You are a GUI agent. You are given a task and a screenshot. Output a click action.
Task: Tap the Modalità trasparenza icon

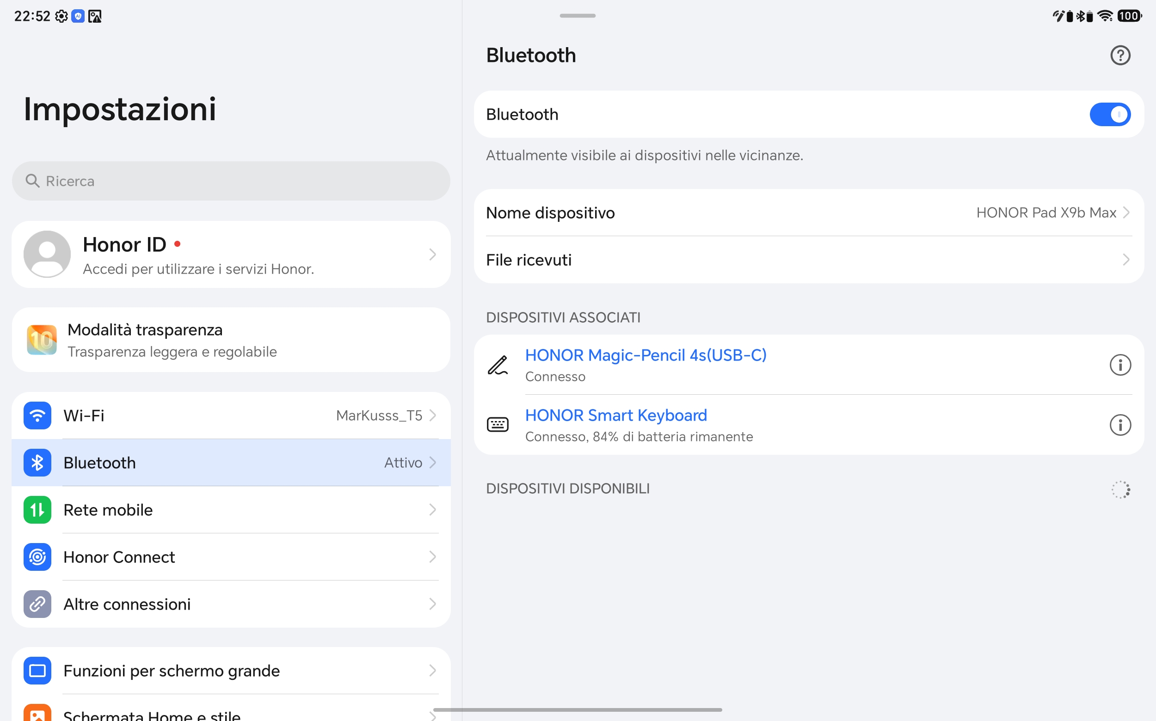(x=42, y=340)
